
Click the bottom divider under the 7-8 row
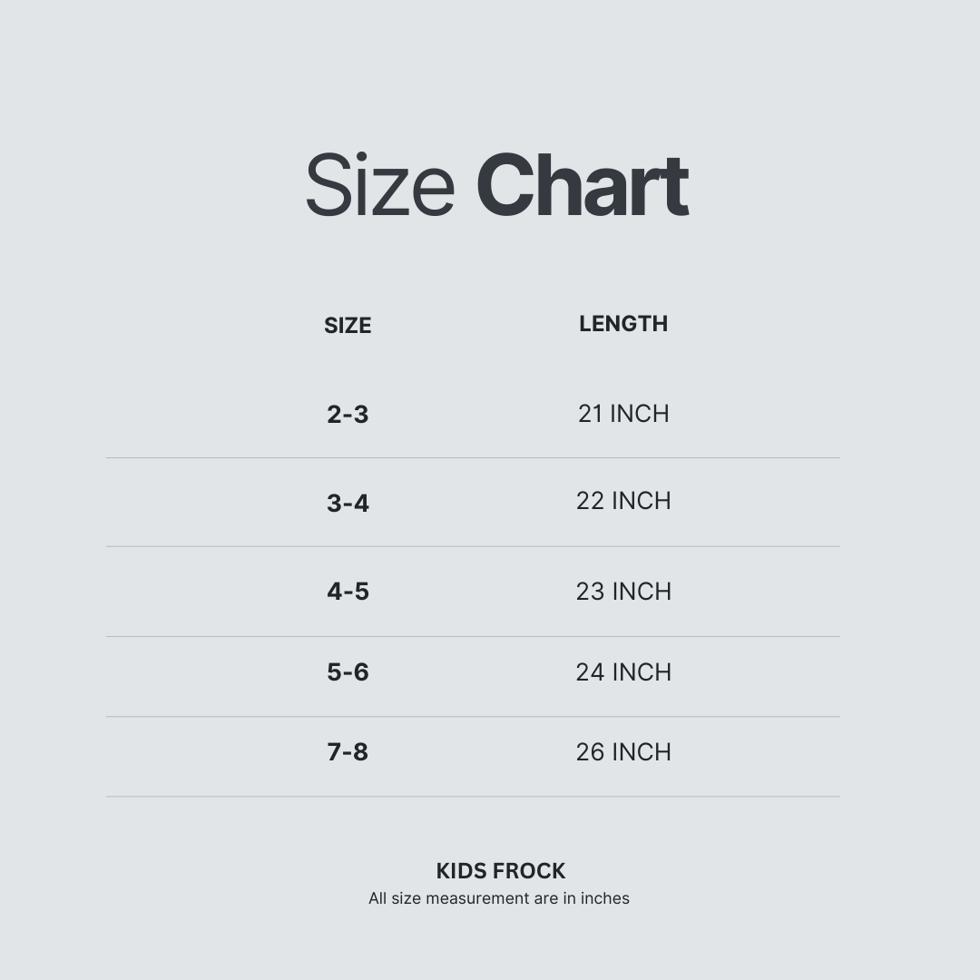point(473,797)
